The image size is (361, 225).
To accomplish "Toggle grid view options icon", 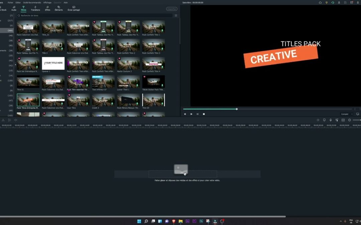I will (176, 16).
